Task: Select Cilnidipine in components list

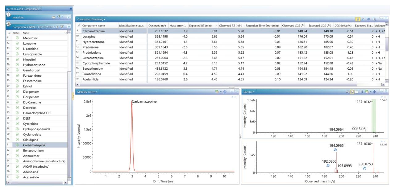Action: coord(36,140)
